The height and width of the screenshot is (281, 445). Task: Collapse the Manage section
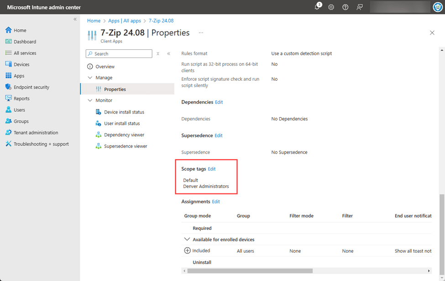90,78
